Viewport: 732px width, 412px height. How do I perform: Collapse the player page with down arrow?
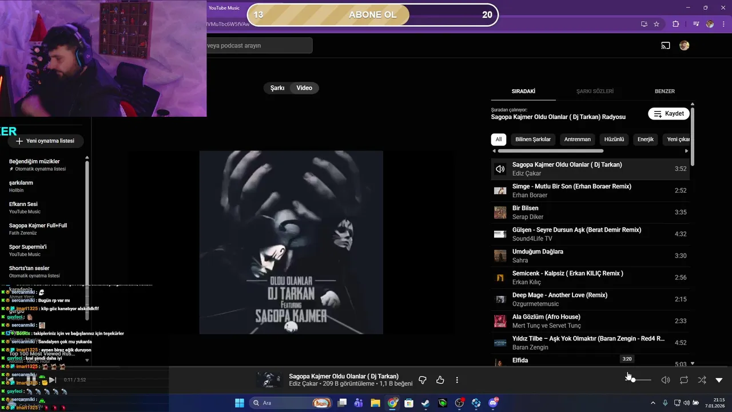click(x=719, y=380)
